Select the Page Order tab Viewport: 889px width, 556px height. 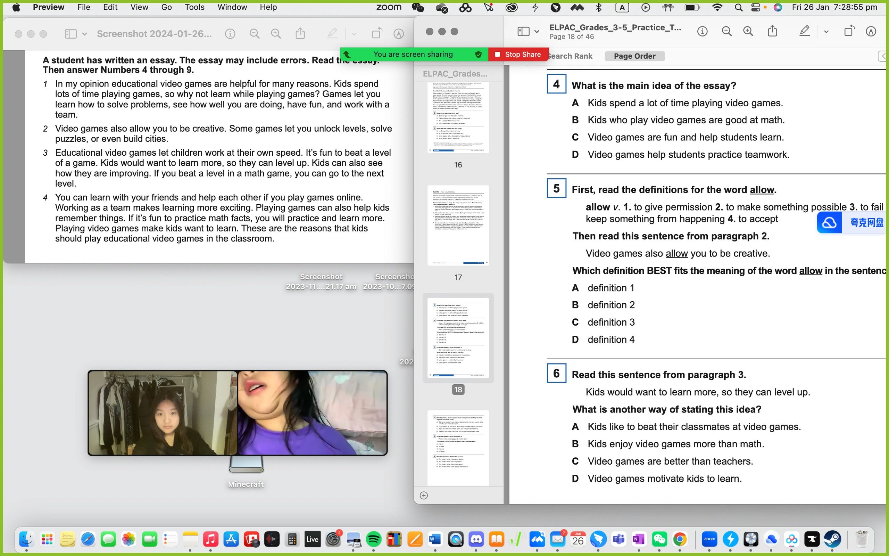click(x=635, y=56)
